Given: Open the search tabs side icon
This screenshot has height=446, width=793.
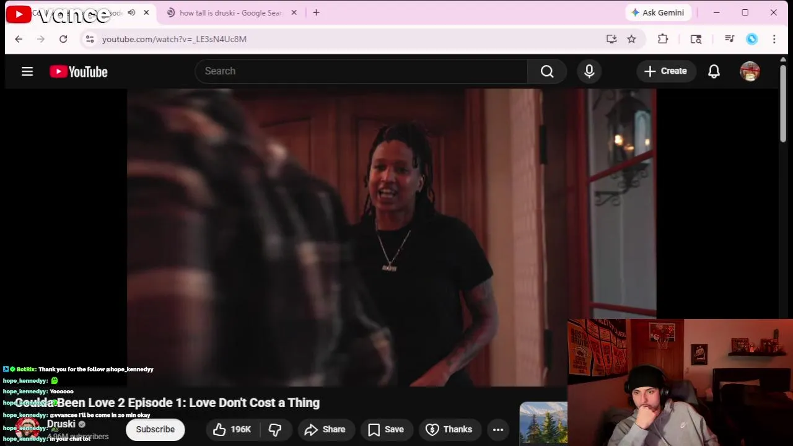Looking at the screenshot, I should 696,39.
